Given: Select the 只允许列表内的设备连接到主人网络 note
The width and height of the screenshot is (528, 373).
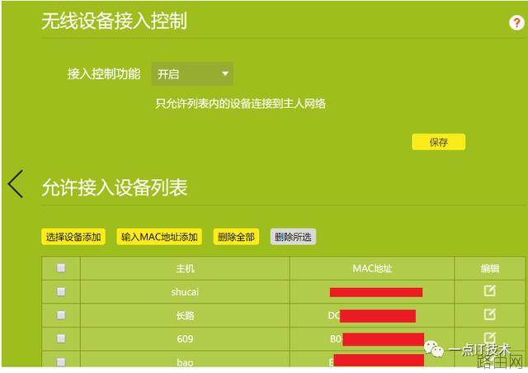Looking at the screenshot, I should [241, 103].
